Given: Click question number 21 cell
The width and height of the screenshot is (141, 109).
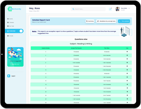Looking at the screenshot, I should (x=46, y=88).
